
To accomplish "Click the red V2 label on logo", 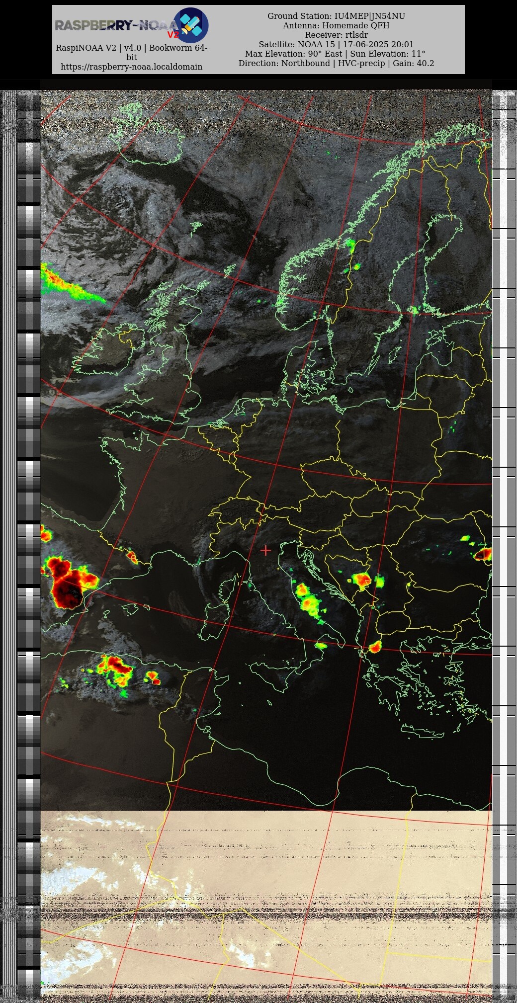I will click(172, 35).
